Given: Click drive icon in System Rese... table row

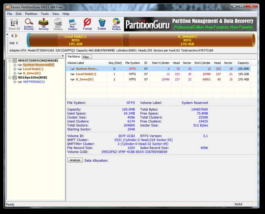Looking at the screenshot, I should (72, 69).
